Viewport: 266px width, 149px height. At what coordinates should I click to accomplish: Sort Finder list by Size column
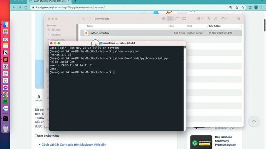pyautogui.click(x=172, y=26)
